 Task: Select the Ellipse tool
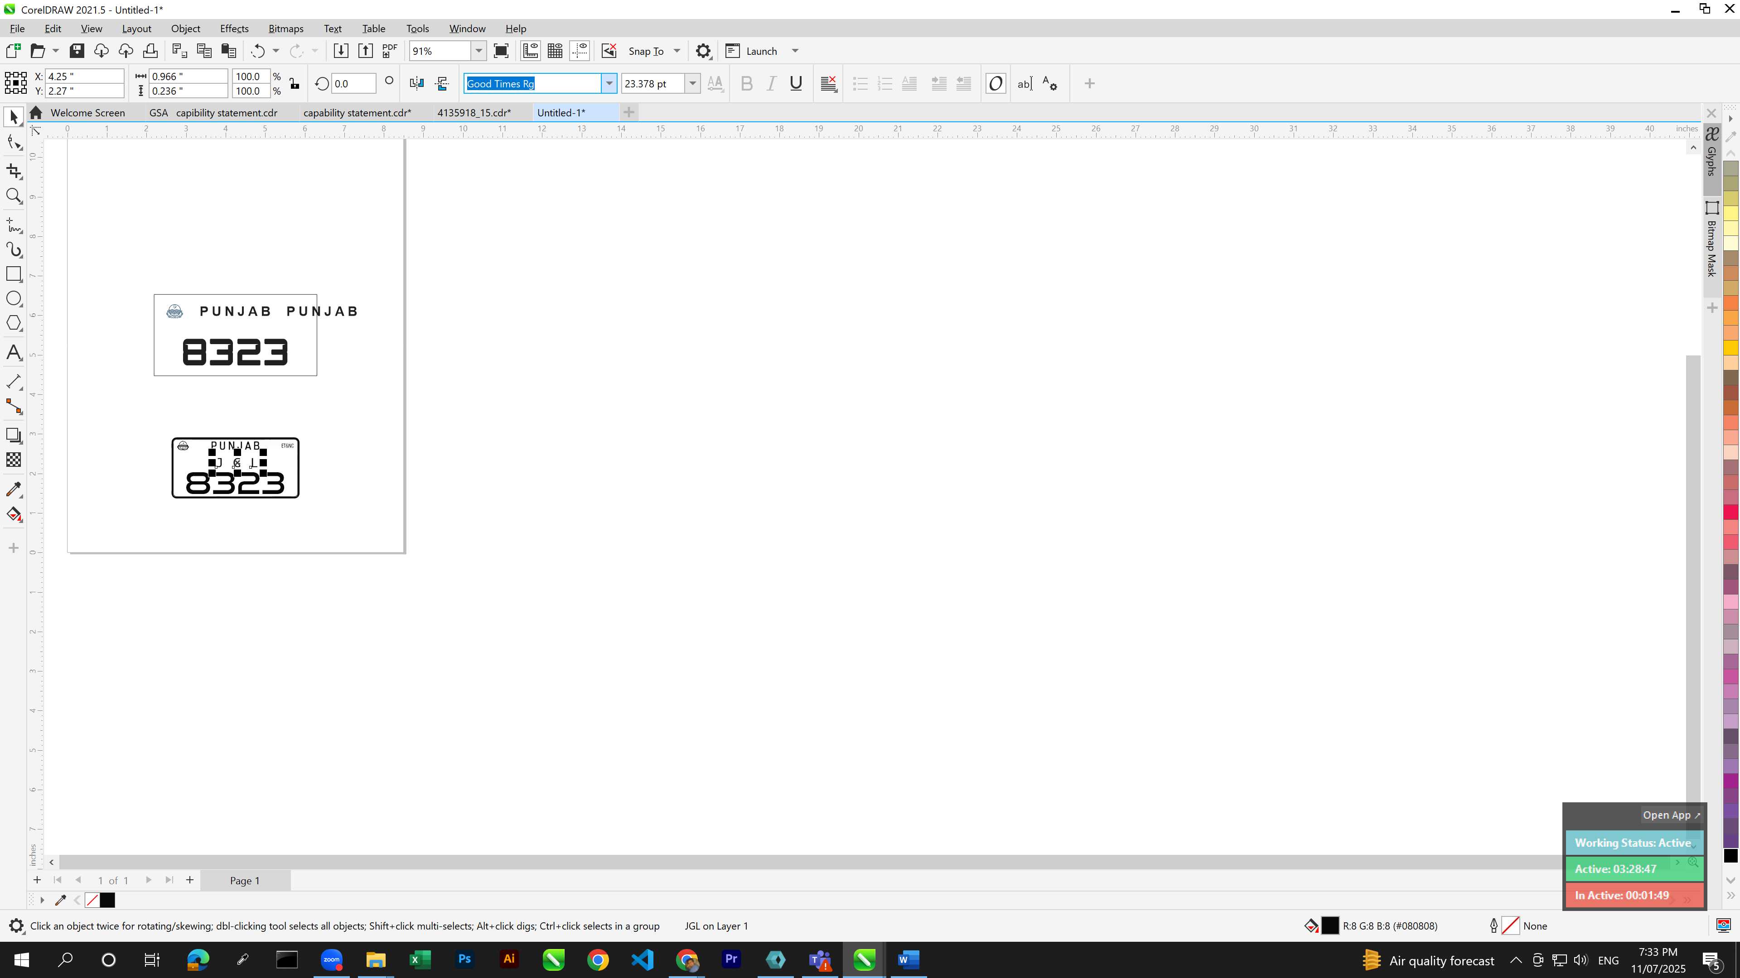14,299
